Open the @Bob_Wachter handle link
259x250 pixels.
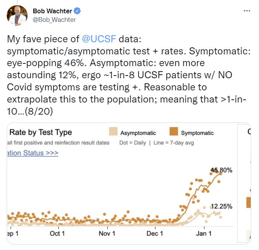[55, 20]
